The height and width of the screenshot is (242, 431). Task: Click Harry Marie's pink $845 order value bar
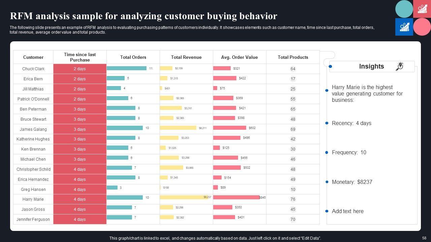pos(236,198)
